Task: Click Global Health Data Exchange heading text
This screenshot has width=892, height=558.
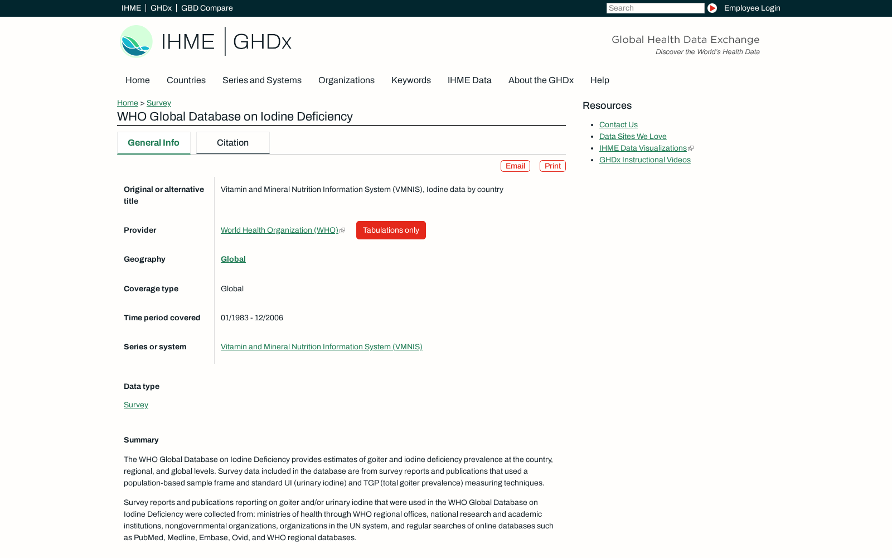Action: pyautogui.click(x=686, y=40)
